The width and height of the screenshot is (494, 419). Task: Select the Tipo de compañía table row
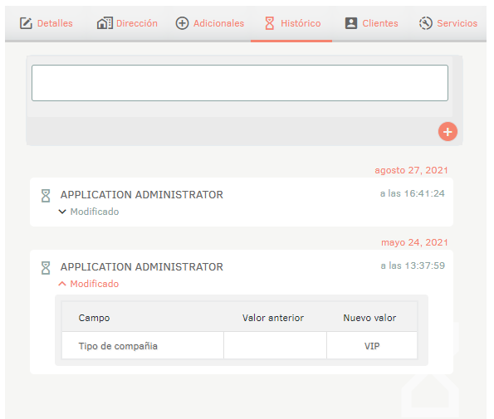[239, 345]
